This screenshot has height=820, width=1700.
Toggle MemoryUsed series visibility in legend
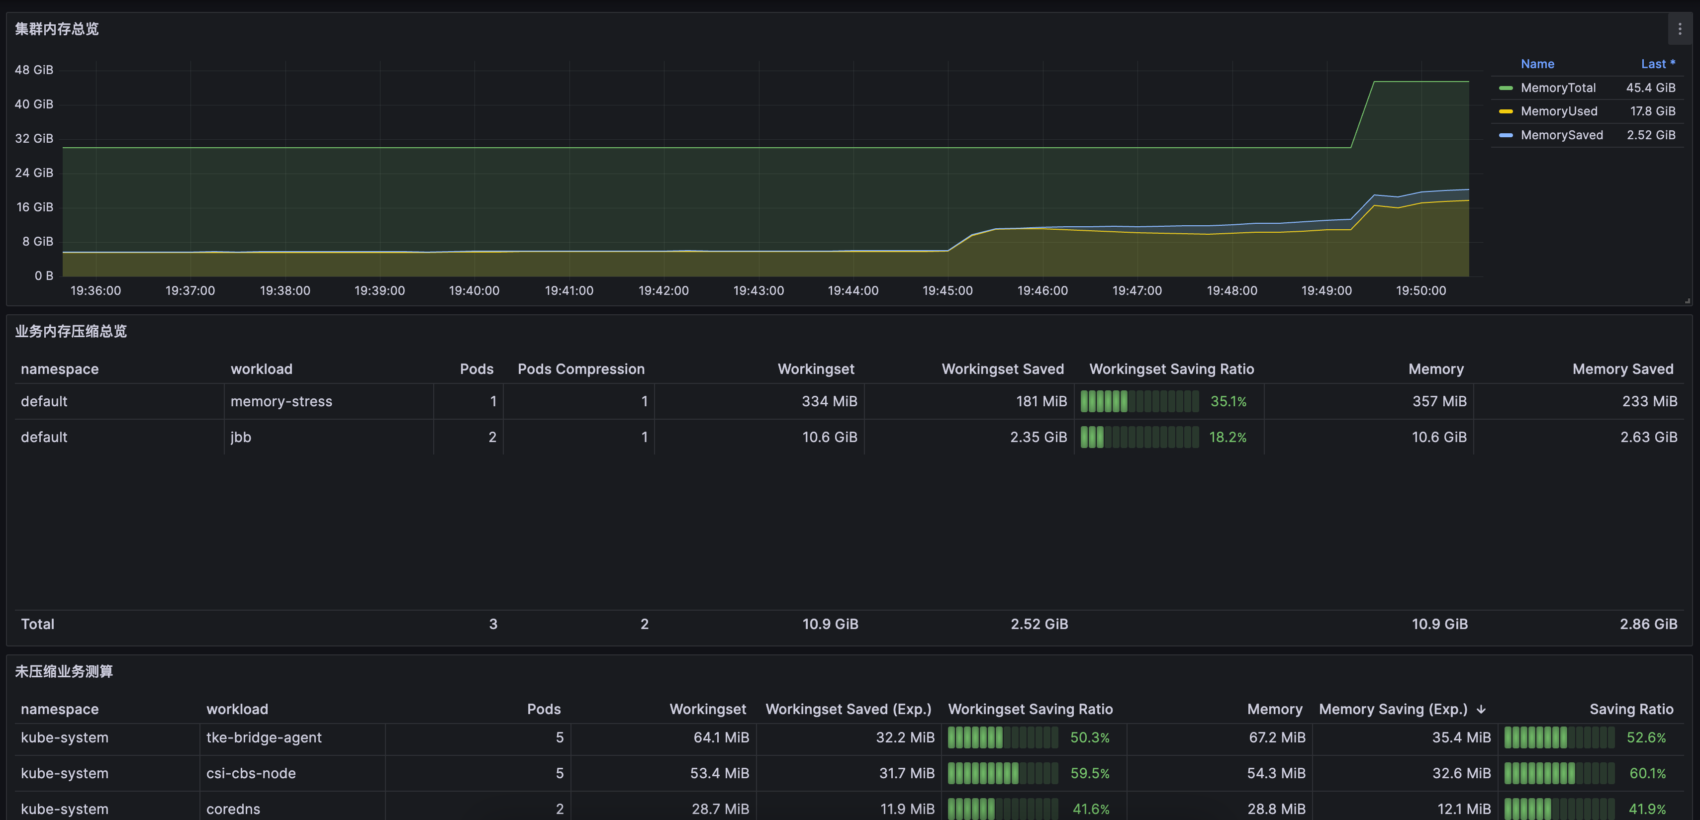[x=1558, y=111]
